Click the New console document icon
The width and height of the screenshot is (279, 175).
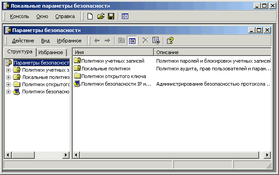pyautogui.click(x=90, y=16)
